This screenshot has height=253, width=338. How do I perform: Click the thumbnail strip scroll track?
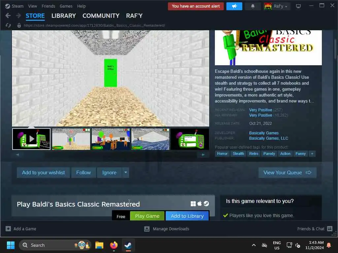pyautogui.click(x=110, y=155)
